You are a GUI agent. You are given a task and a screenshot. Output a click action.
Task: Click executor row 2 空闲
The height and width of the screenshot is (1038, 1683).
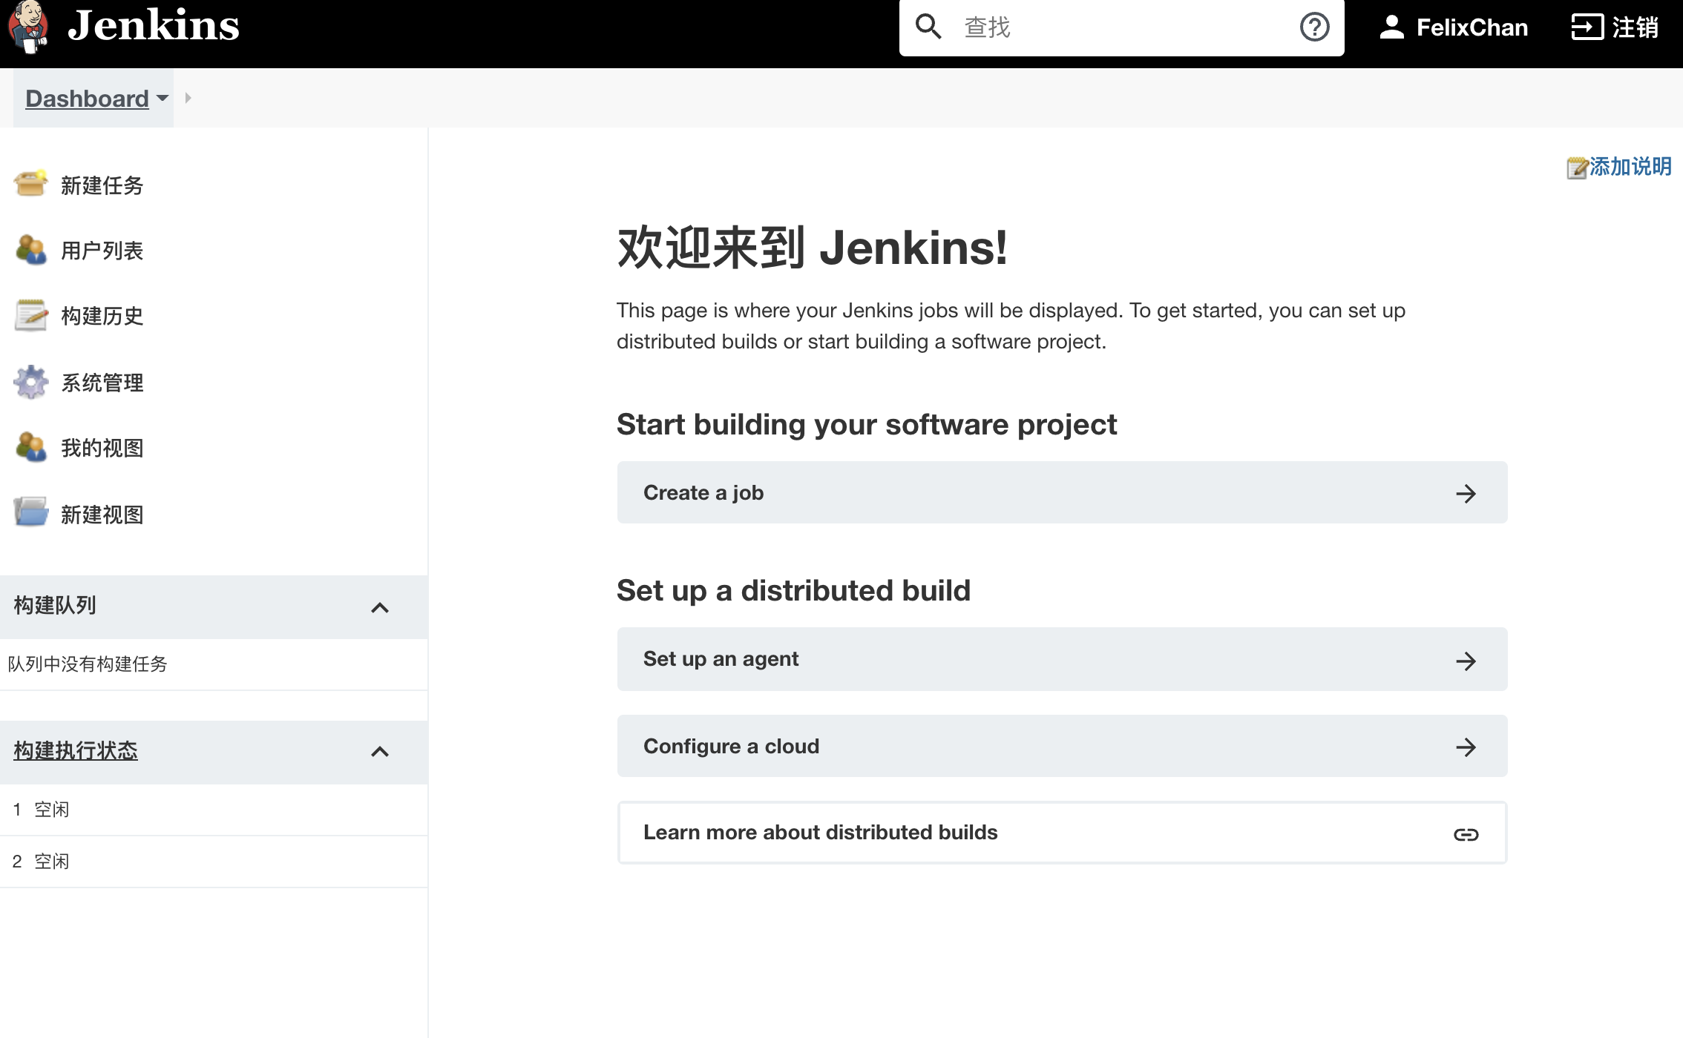tap(214, 862)
